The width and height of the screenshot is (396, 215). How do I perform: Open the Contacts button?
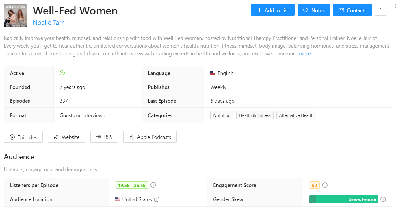(x=352, y=10)
